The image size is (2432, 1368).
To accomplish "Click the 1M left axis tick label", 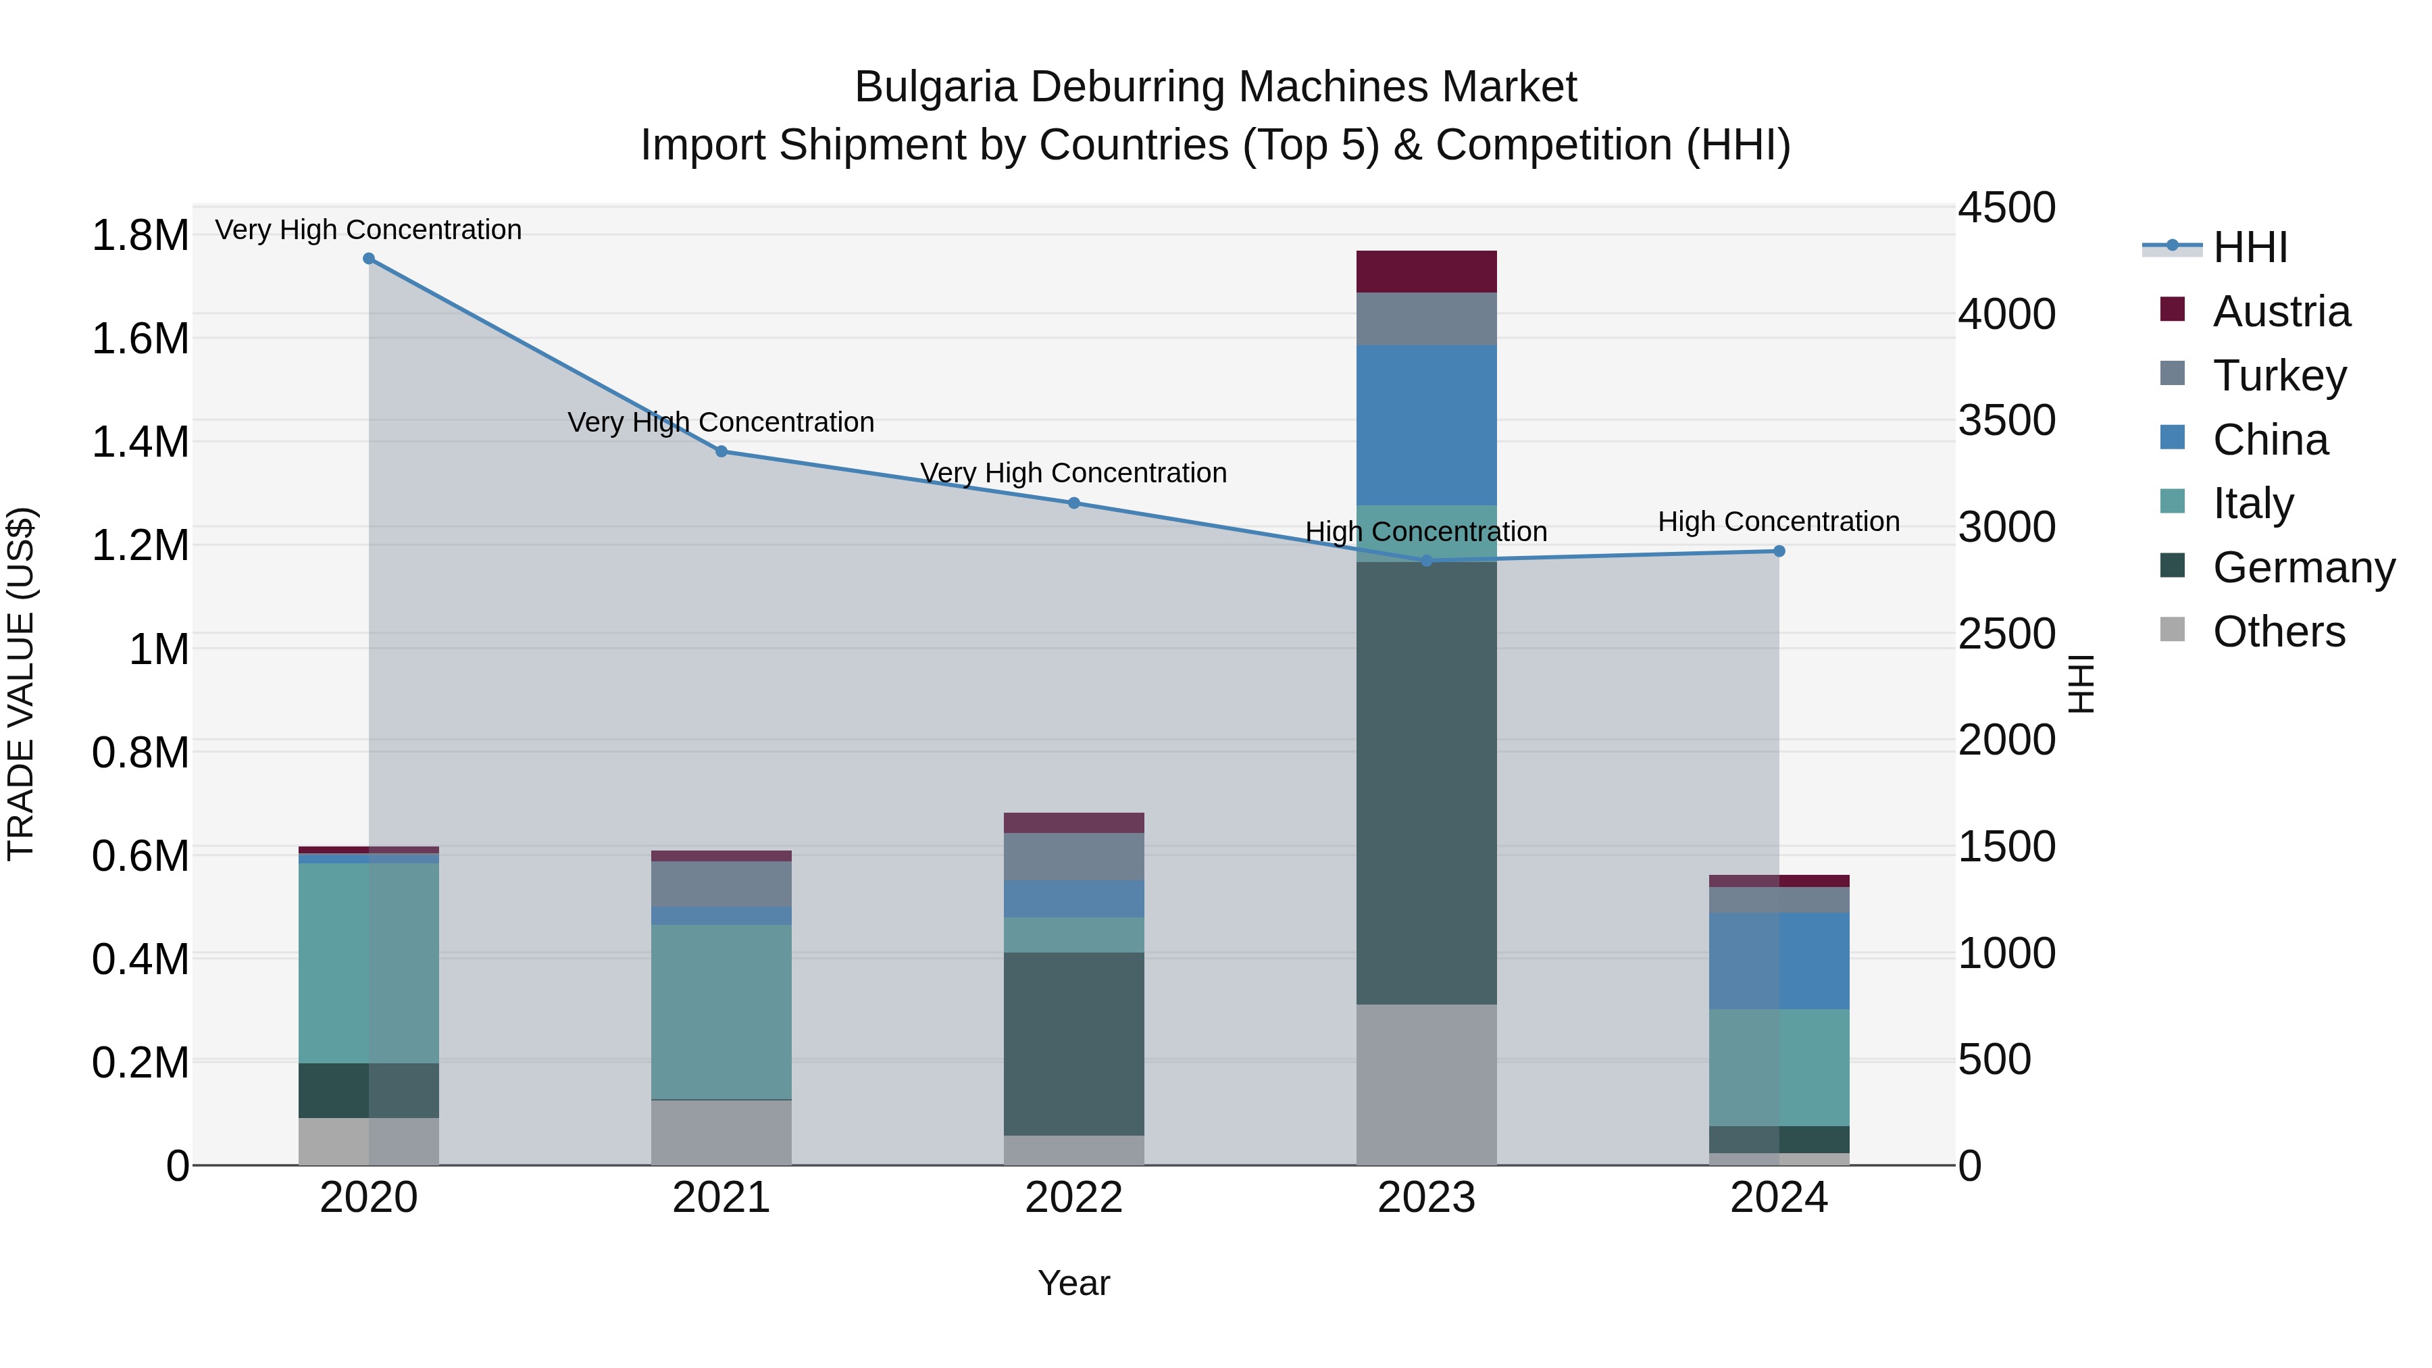I will tap(159, 649).
